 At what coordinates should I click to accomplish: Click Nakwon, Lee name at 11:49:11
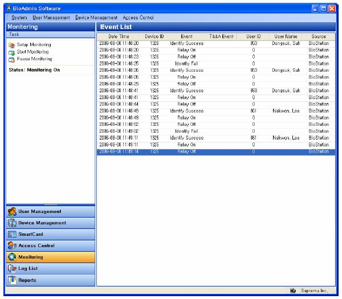point(286,138)
